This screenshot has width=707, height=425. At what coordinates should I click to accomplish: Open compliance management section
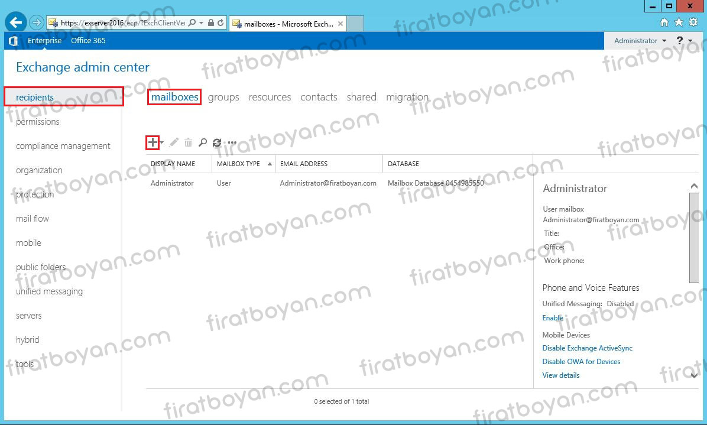coord(63,146)
